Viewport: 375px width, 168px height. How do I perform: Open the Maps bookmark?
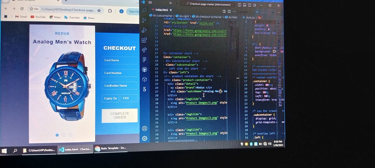tap(55, 17)
